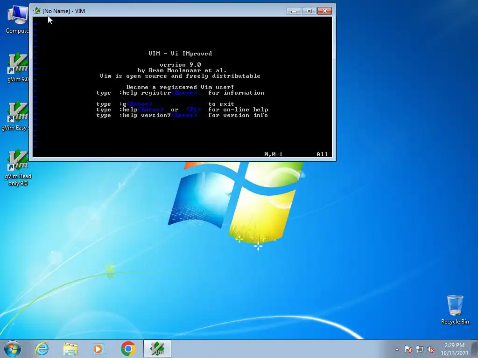This screenshot has height=358, width=478.
Task: Click the '0,0-1' cursor position indicator
Action: click(274, 154)
